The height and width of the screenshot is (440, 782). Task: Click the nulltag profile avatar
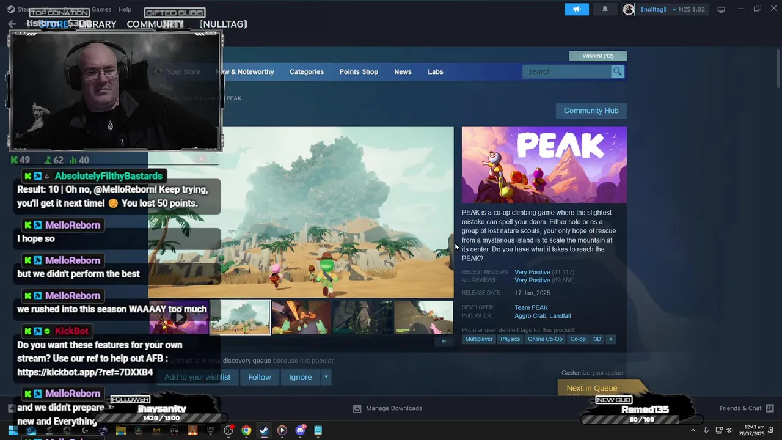(629, 9)
